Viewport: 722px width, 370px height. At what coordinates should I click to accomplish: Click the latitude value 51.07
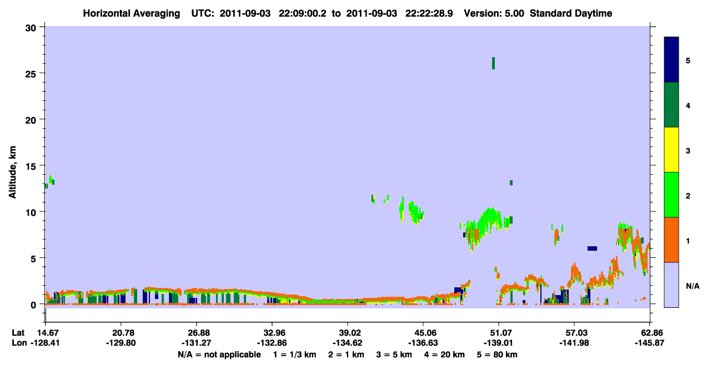(x=499, y=333)
